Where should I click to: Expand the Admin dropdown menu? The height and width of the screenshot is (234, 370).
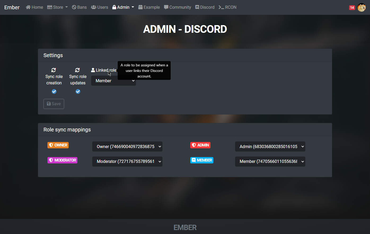[x=123, y=7]
